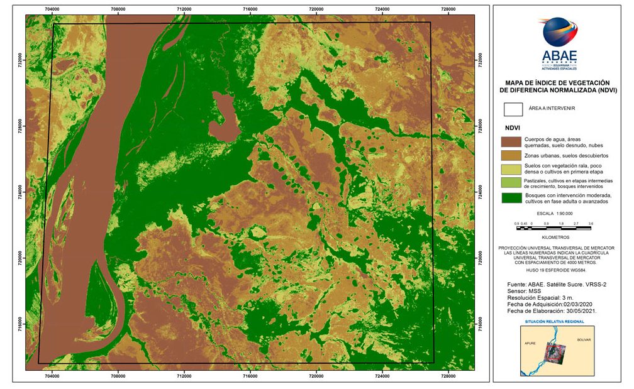Screen dimensions: 634x389
Task: Select the brown water bodies legend swatch
Action: click(x=511, y=142)
